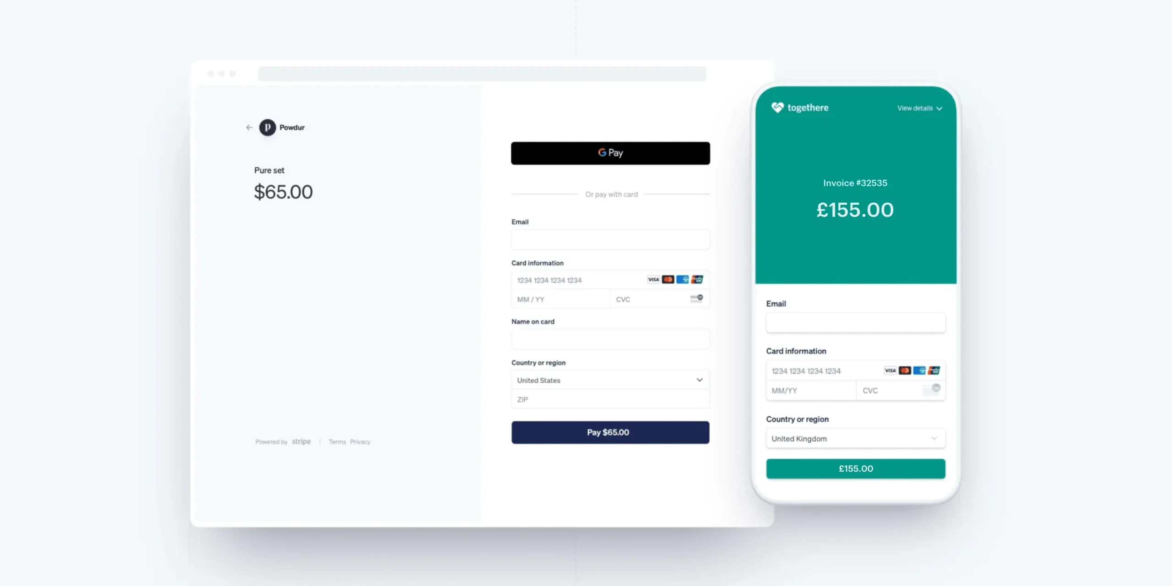This screenshot has height=586, width=1172.
Task: Click the Powdur logo icon
Action: pos(267,127)
